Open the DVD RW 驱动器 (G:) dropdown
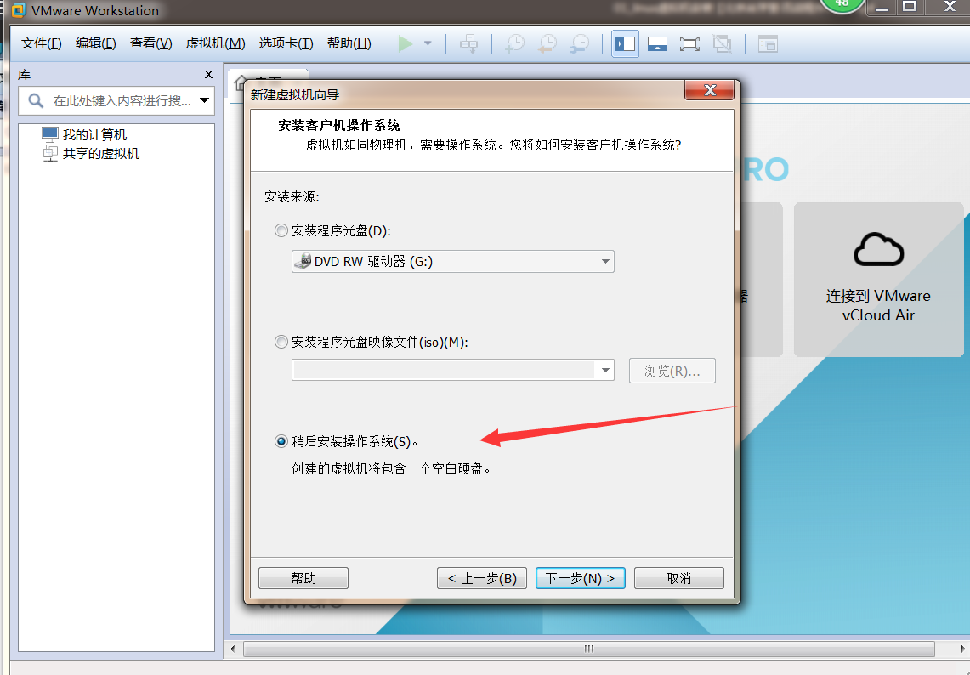970x675 pixels. (x=453, y=261)
